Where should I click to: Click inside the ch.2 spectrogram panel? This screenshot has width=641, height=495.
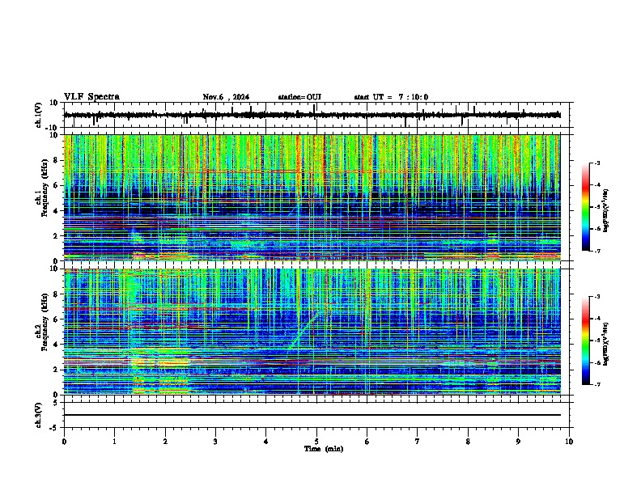(x=312, y=332)
